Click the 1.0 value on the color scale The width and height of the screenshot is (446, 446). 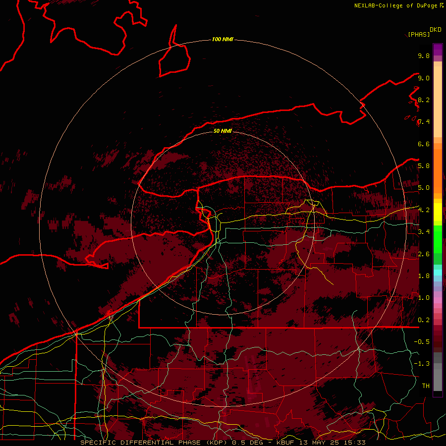[424, 298]
